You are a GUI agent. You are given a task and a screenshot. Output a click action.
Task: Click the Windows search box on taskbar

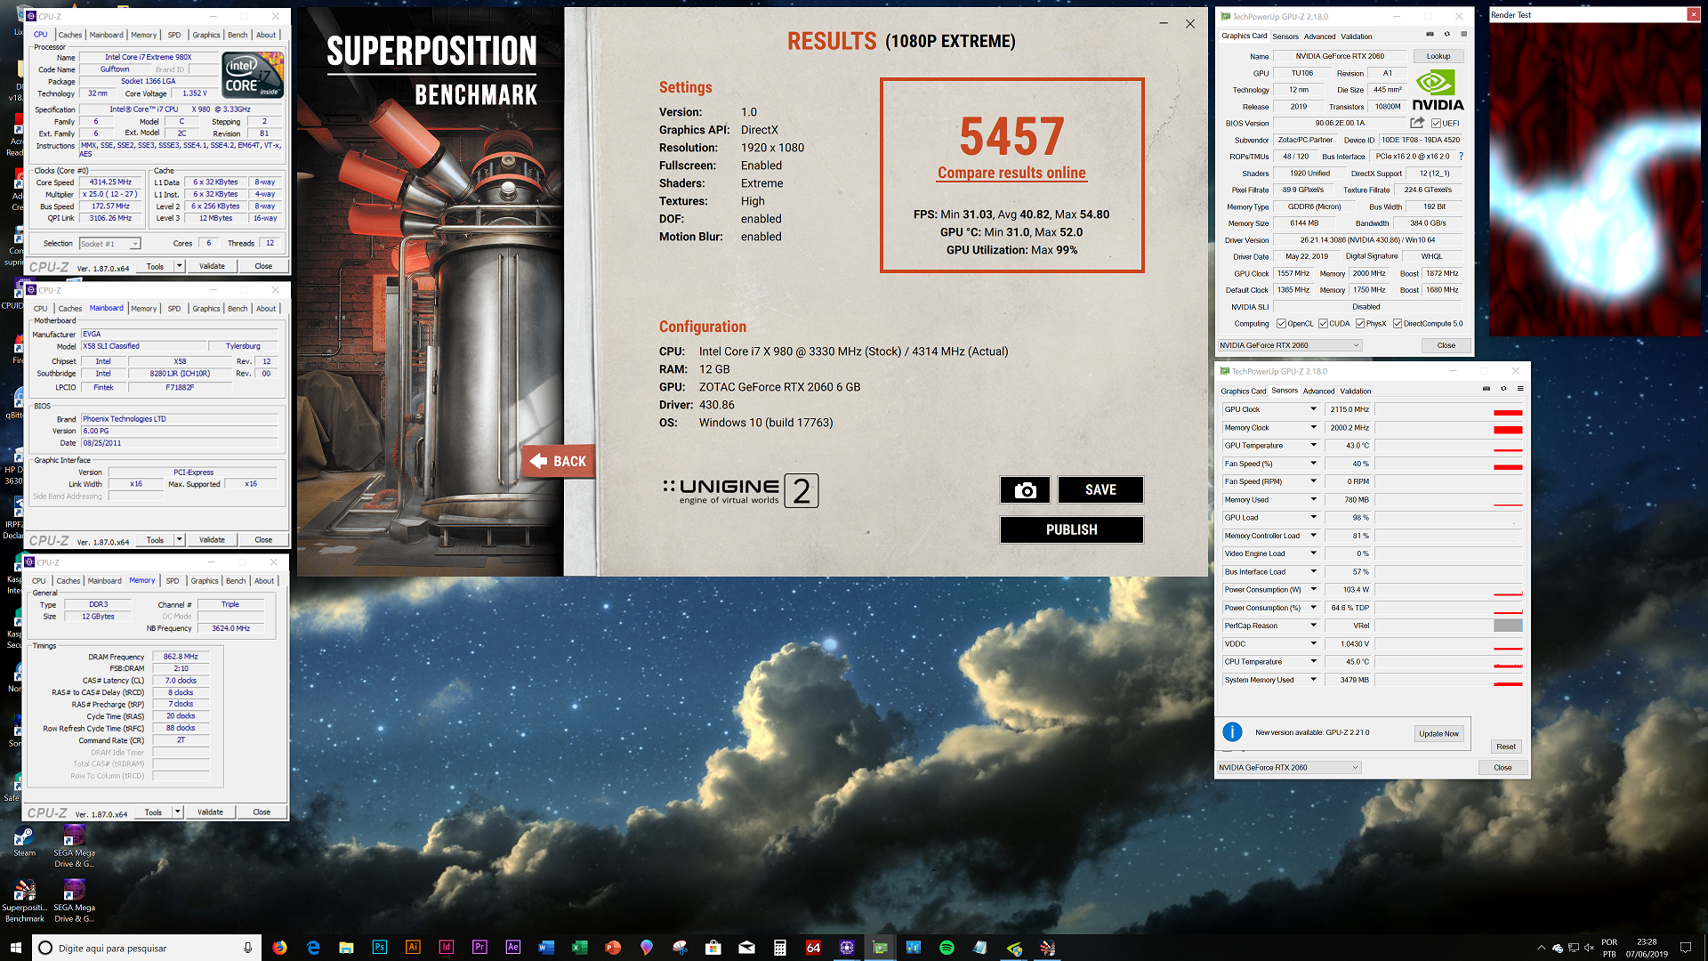(x=147, y=948)
